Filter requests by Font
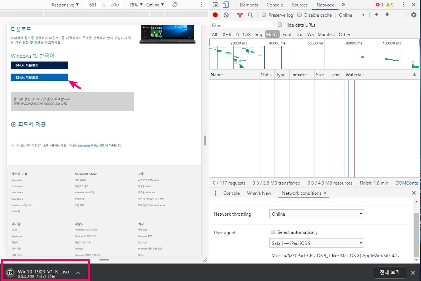Screen dimensions: 421x281 point(287,34)
